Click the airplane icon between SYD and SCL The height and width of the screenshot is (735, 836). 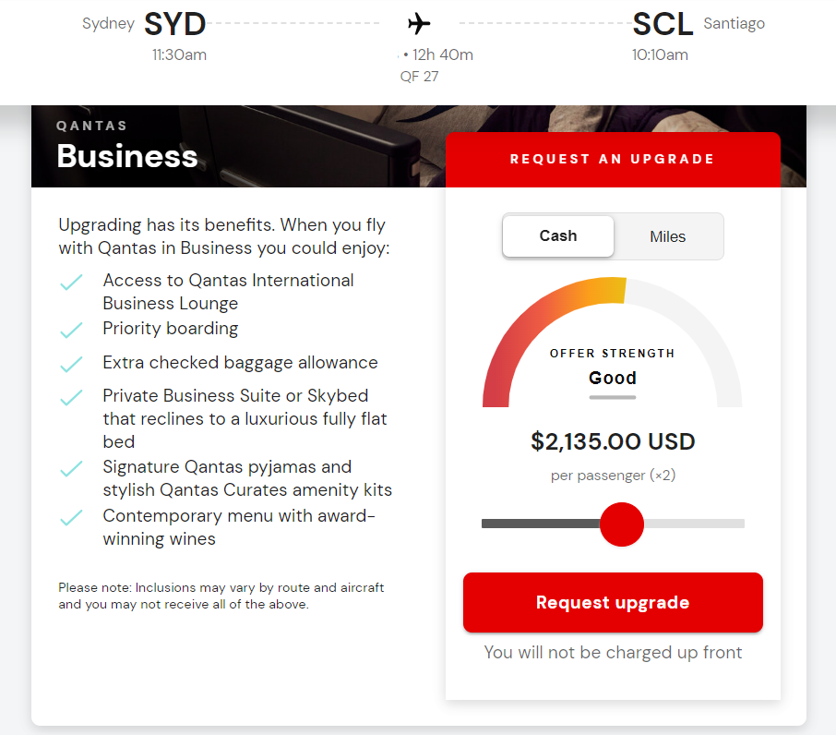(418, 24)
